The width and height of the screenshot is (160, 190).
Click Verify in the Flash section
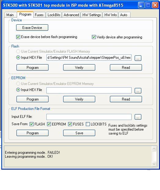pos(79,68)
